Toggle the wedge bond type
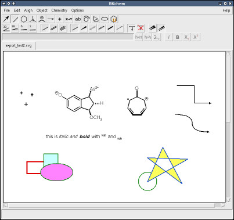This screenshot has height=220, width=234. (84, 28)
